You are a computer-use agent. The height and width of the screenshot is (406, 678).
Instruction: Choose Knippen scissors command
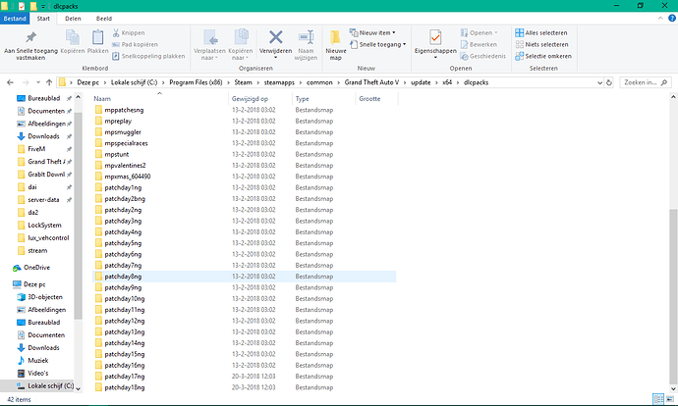point(129,32)
